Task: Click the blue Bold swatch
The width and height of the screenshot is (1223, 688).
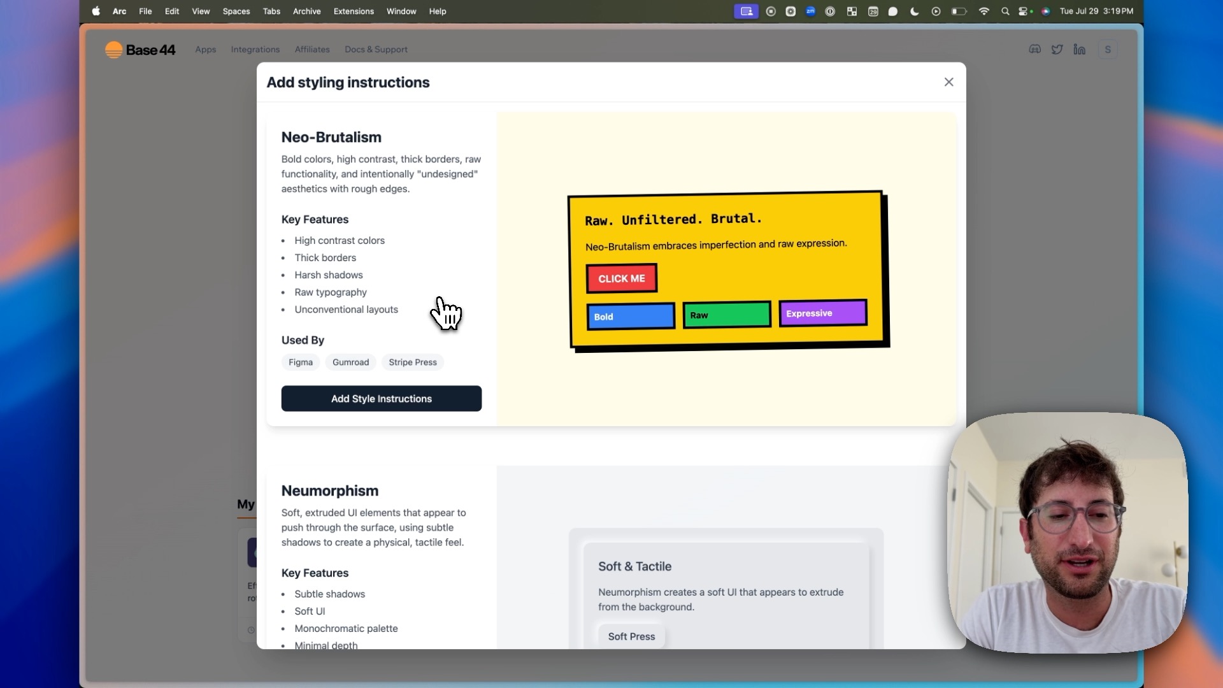Action: click(630, 317)
